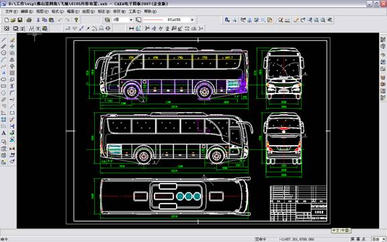Click the color setting icon before the linetype box
Screen dimensions: 387x242
138,19
